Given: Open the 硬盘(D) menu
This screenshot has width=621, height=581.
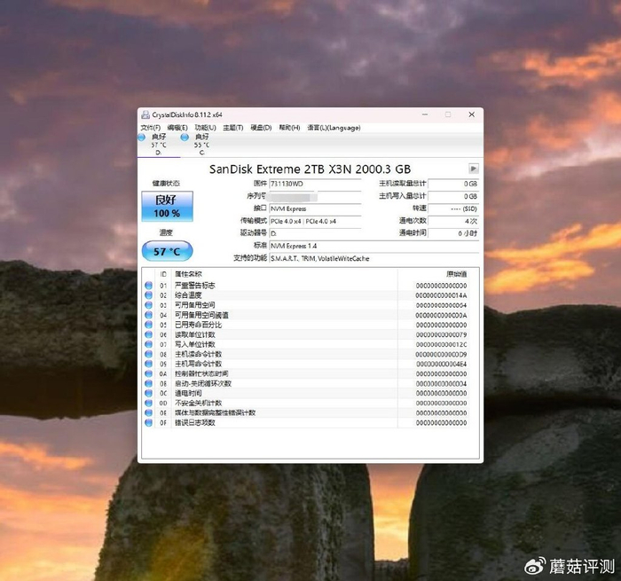Looking at the screenshot, I should (261, 128).
